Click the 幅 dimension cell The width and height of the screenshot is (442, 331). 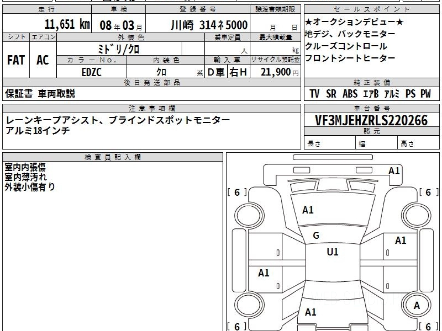(376, 143)
